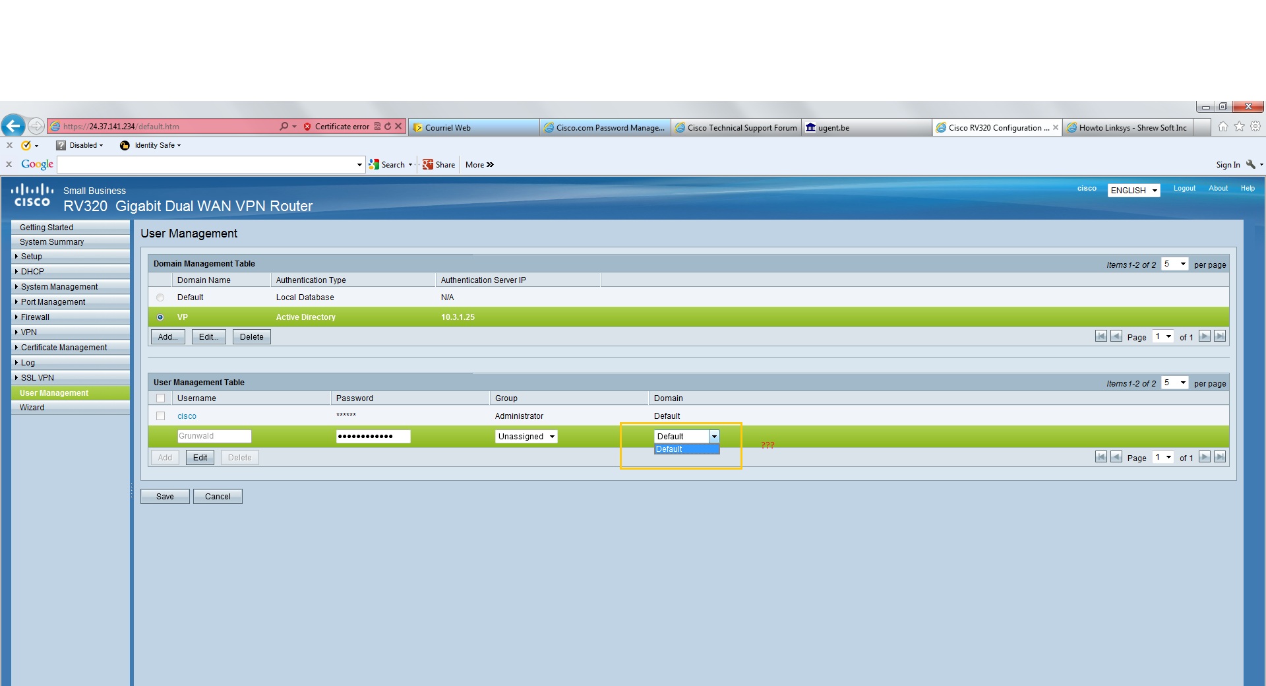
Task: Expand the VPN menu in sidebar
Action: pyautogui.click(x=71, y=332)
